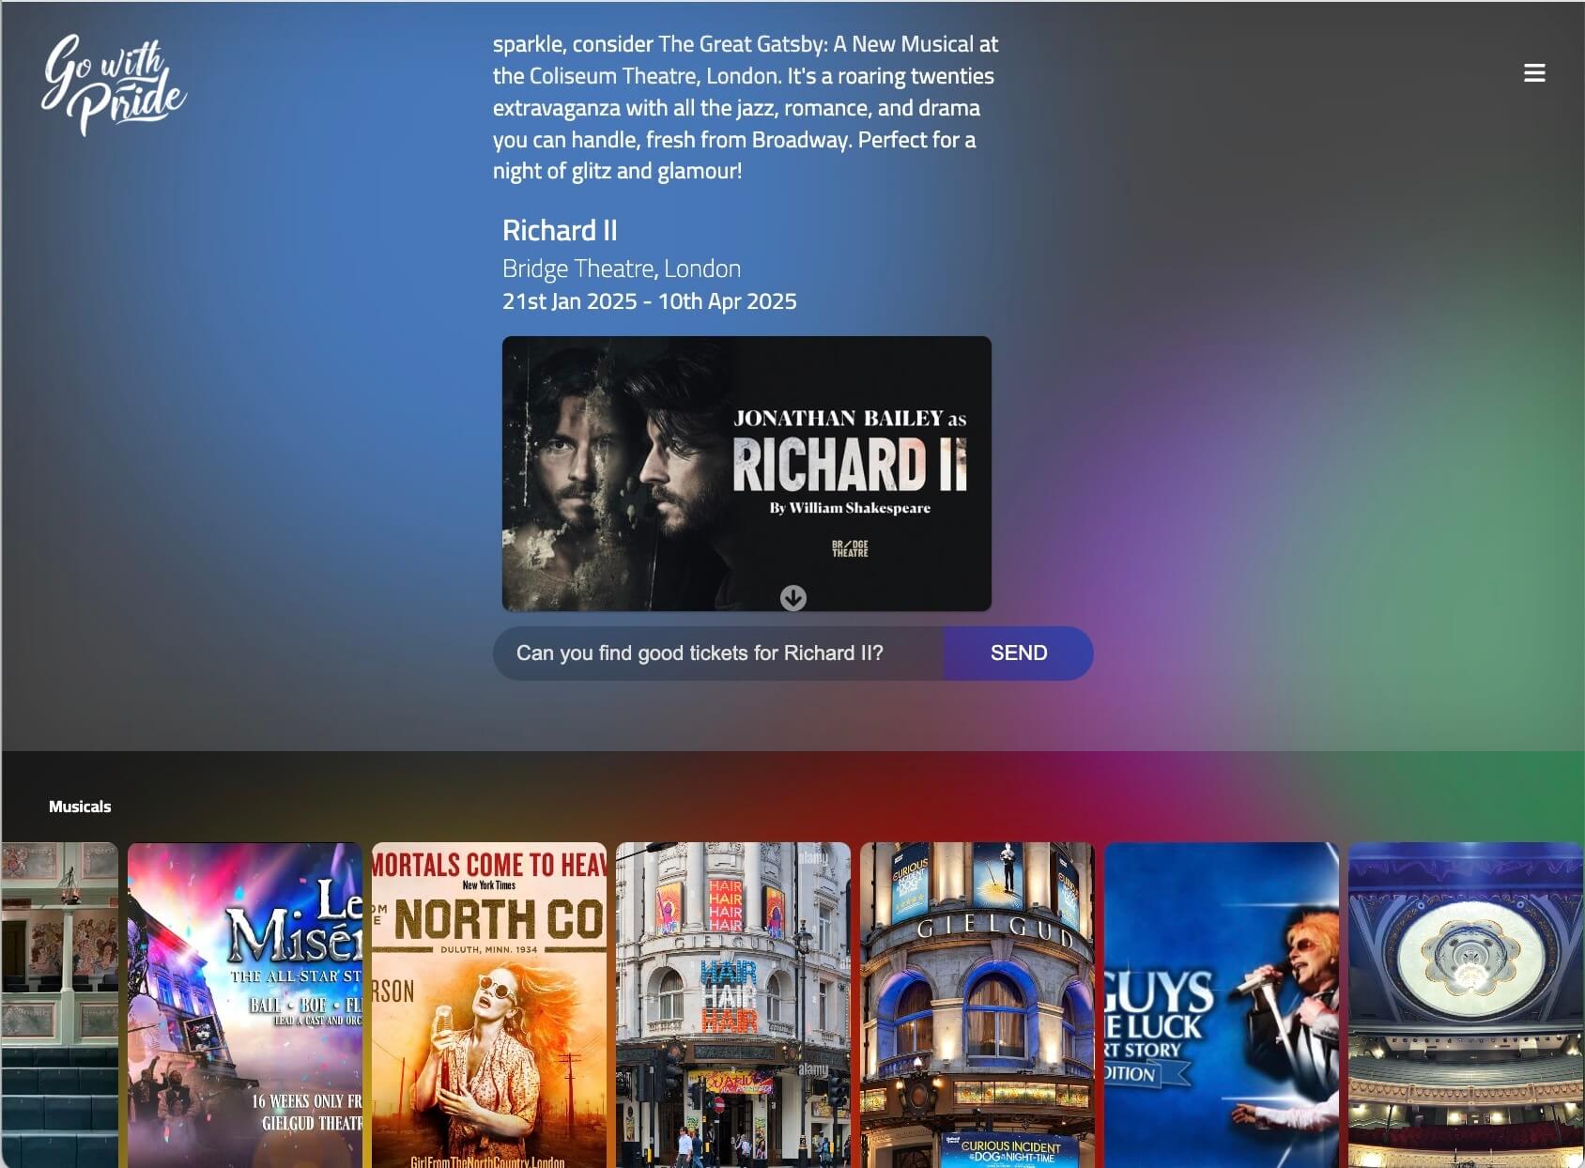This screenshot has width=1585, height=1168.
Task: Click the Great Gatsby recommendation text
Action: pyautogui.click(x=746, y=107)
